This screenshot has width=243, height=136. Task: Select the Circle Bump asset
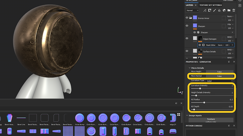coord(80,120)
